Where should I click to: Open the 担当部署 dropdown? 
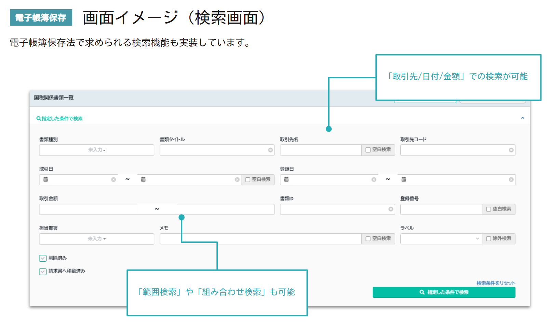96,239
